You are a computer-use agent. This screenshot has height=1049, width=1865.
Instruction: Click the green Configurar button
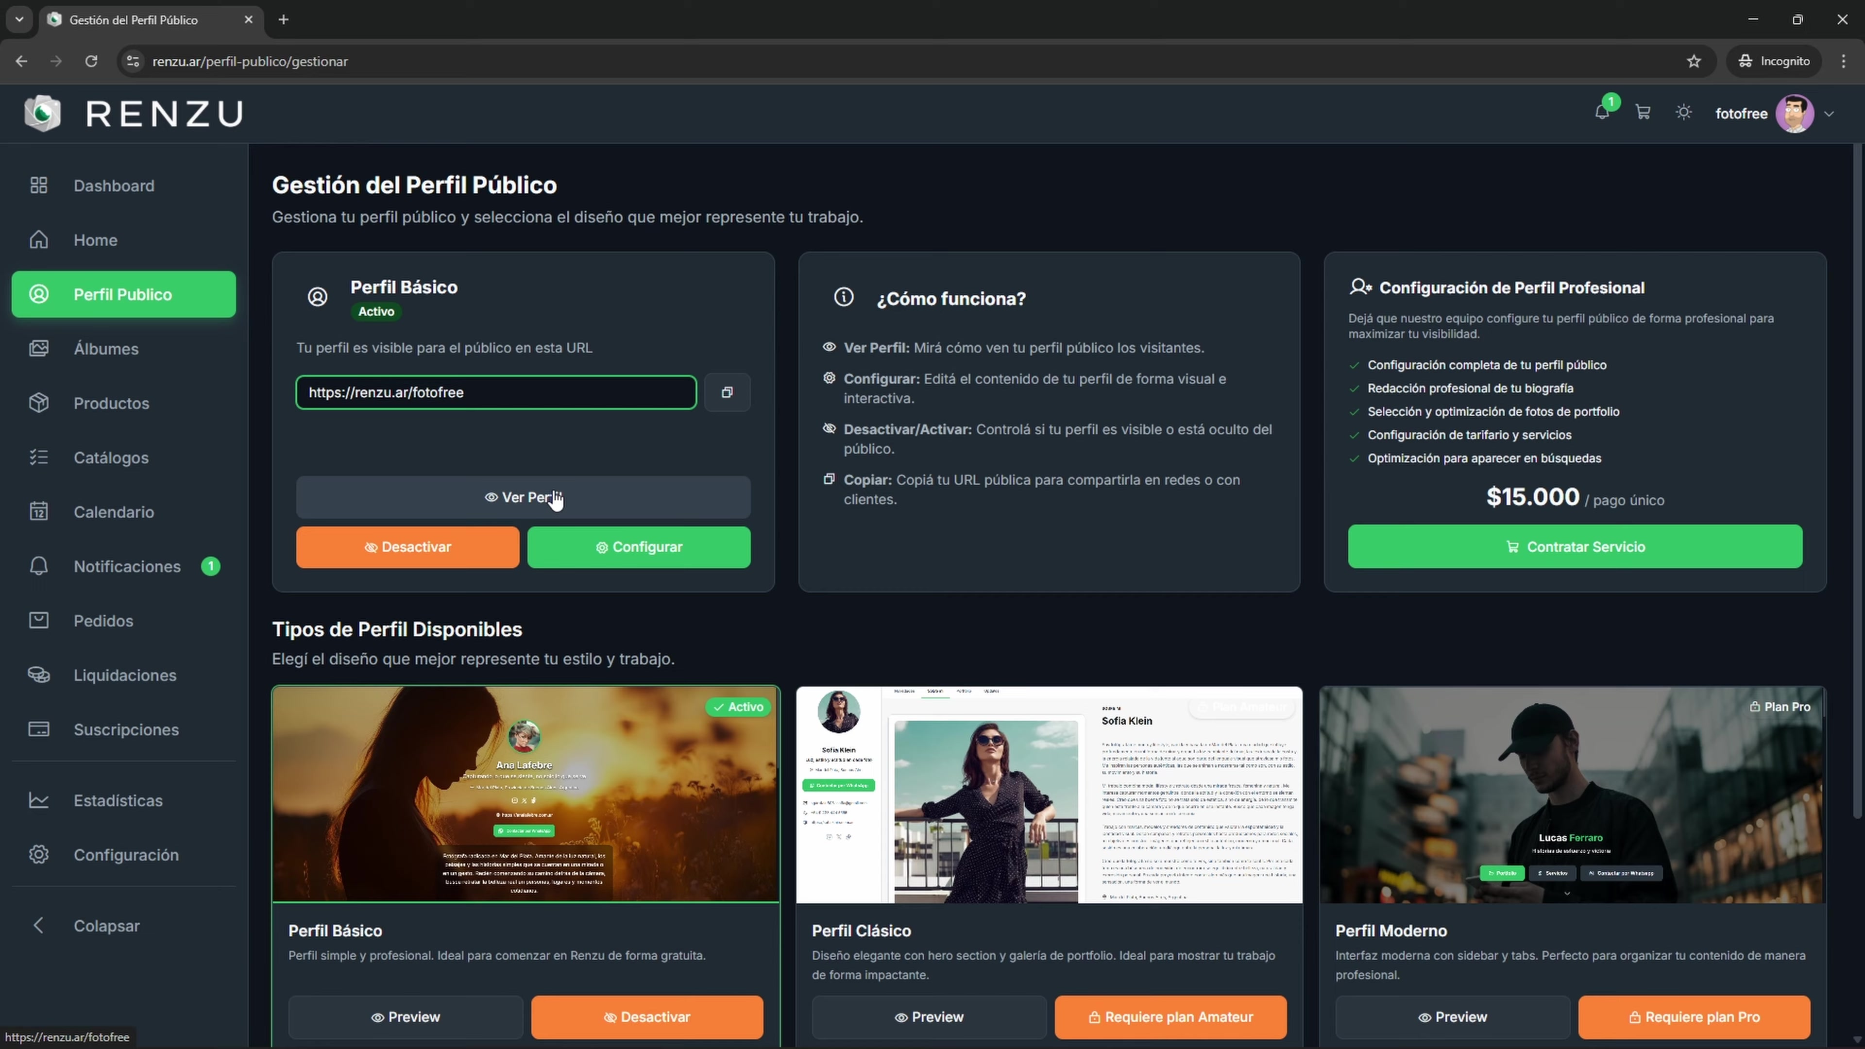639,546
